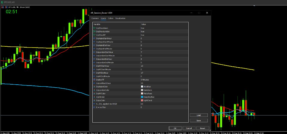Viewport: 287px width, 134px height.
Task: Click the integer icon beside InpAsianEndHour
Action: click(x=94, y=45)
